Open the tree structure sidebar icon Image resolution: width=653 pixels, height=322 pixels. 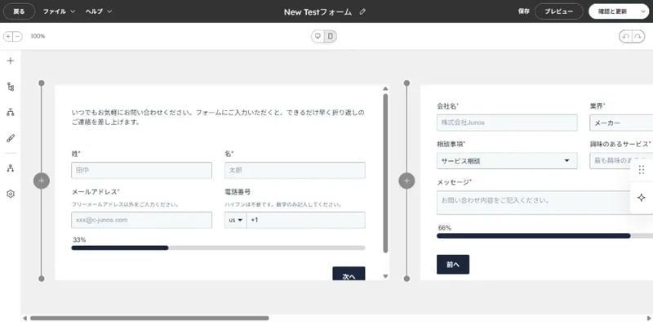tap(11, 87)
